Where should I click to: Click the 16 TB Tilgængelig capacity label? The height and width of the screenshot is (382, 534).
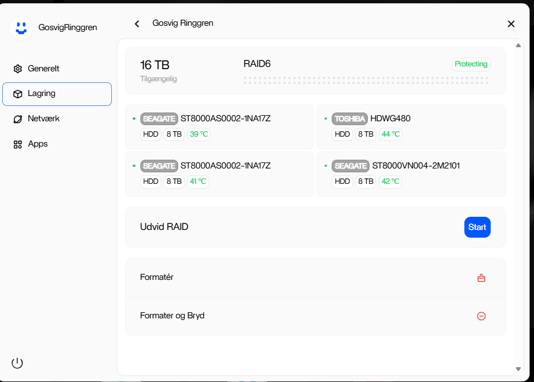pyautogui.click(x=158, y=70)
